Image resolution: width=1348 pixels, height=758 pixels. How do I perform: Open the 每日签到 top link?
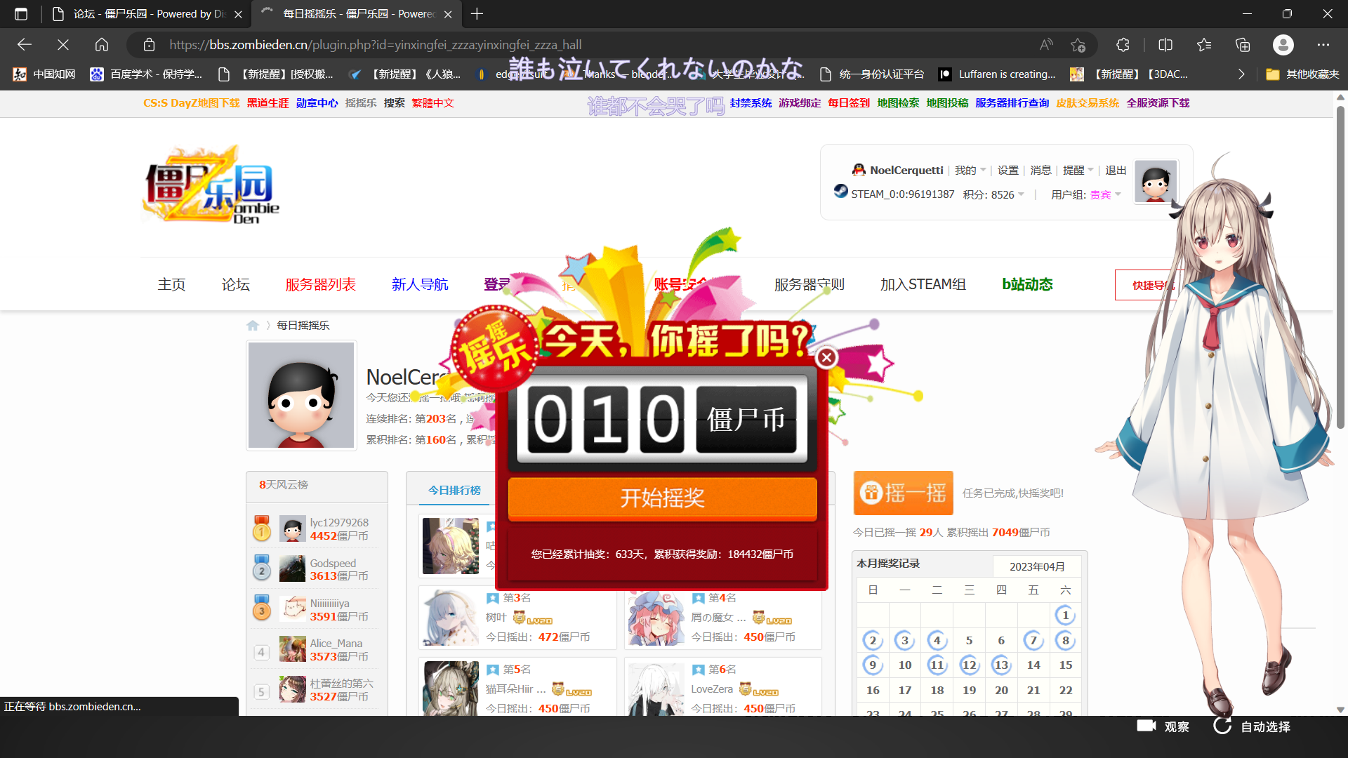click(848, 102)
